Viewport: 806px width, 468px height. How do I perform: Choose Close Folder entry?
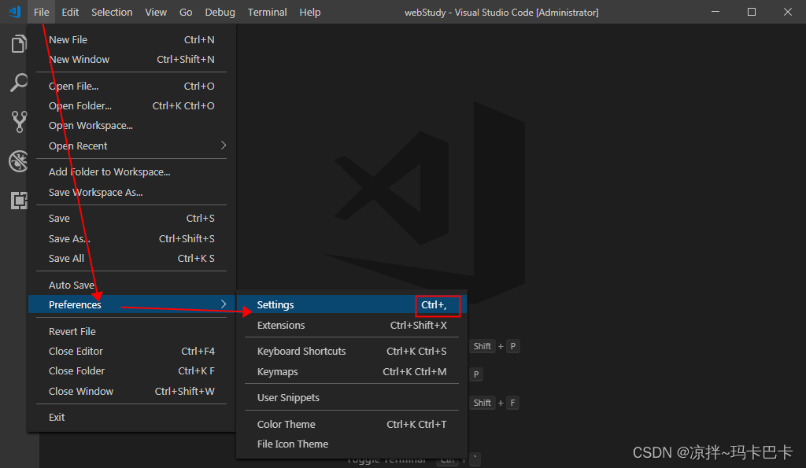[131, 371]
